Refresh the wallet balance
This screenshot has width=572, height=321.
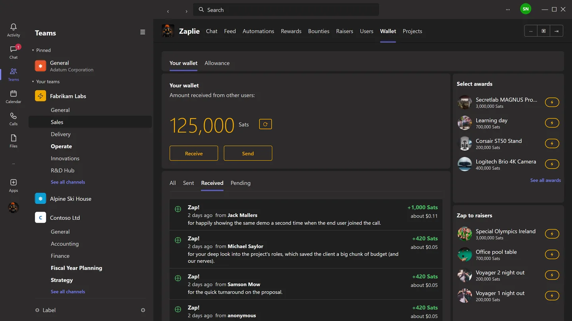(x=265, y=124)
